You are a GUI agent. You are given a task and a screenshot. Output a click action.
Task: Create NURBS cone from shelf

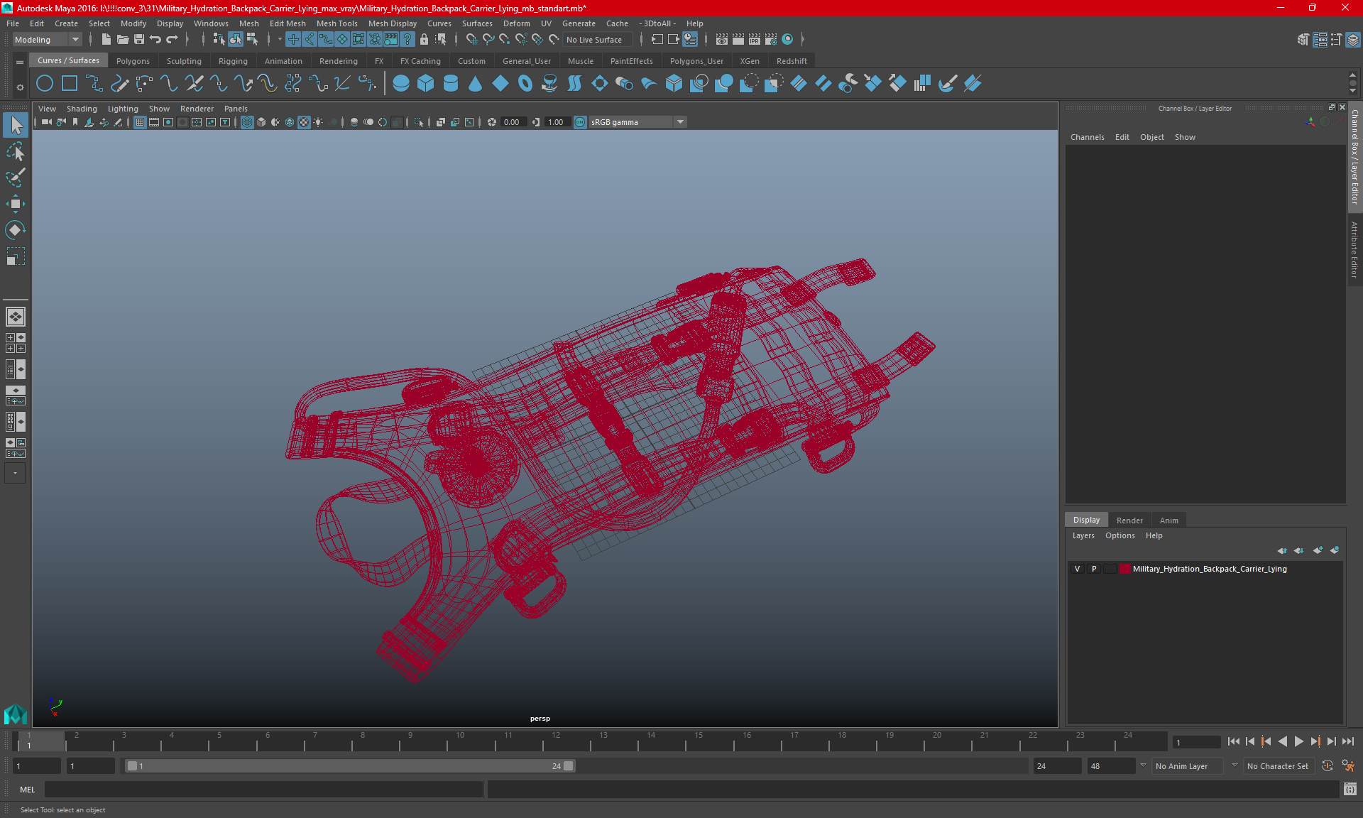(476, 84)
